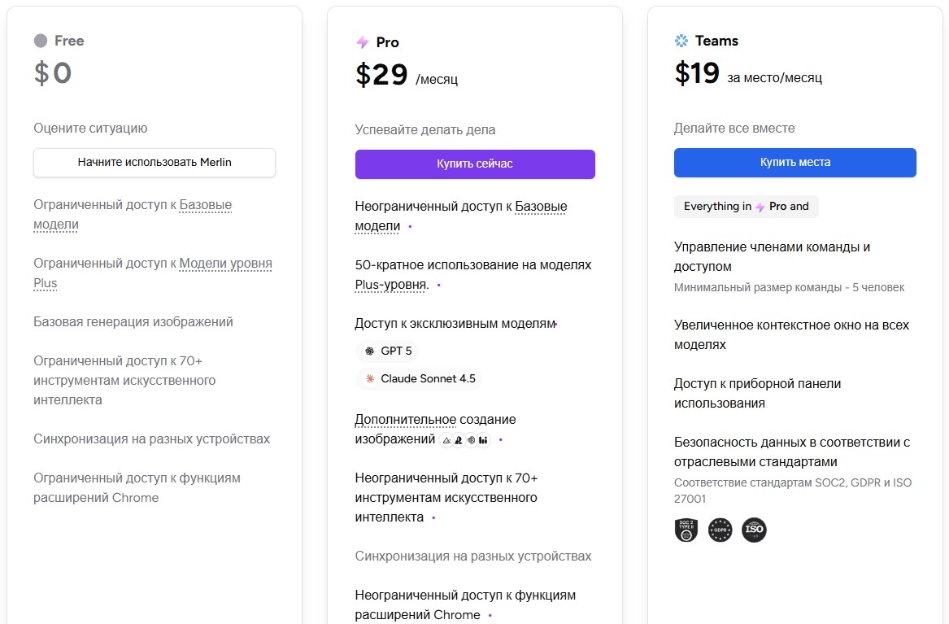The height and width of the screenshot is (624, 949).
Task: Click the SOC 2 Type II shield badge
Action: click(686, 530)
